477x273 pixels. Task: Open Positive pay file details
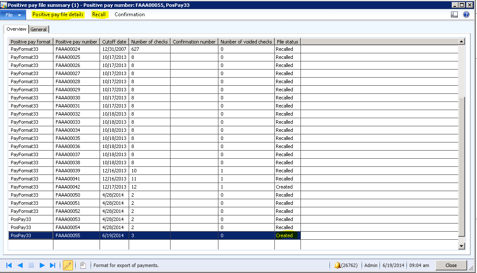(58, 15)
